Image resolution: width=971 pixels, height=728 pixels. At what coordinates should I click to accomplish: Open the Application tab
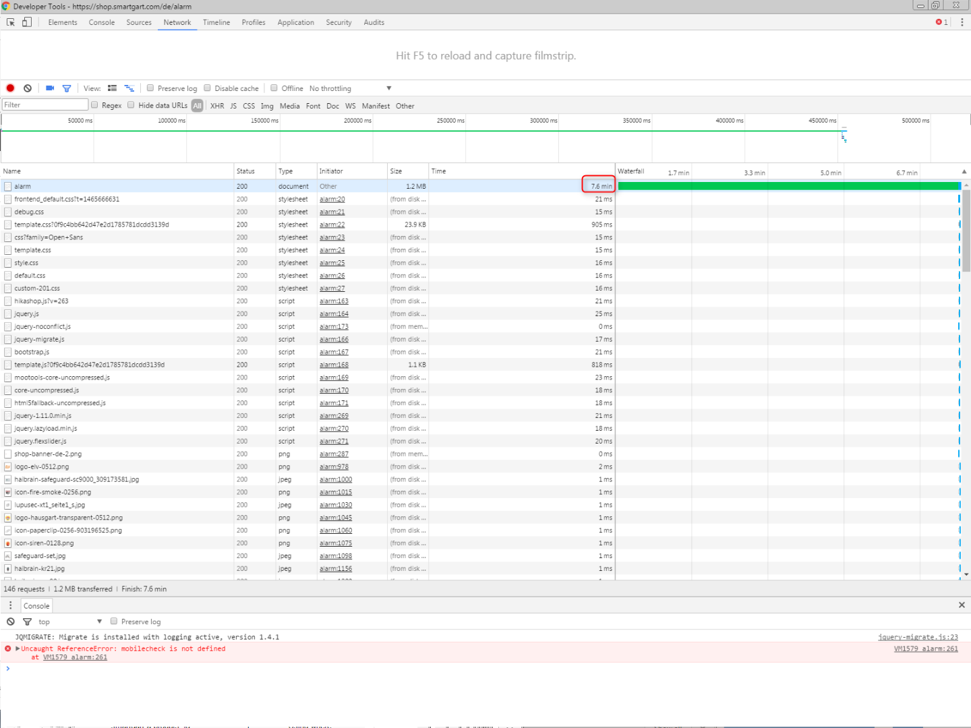point(295,22)
